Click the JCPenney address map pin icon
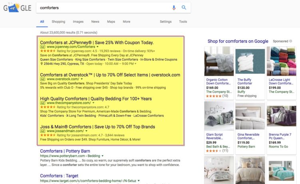The width and height of the screenshot is (300, 184). [42, 64]
